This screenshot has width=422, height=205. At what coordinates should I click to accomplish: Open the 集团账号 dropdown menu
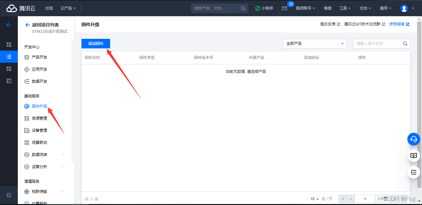click(x=306, y=8)
